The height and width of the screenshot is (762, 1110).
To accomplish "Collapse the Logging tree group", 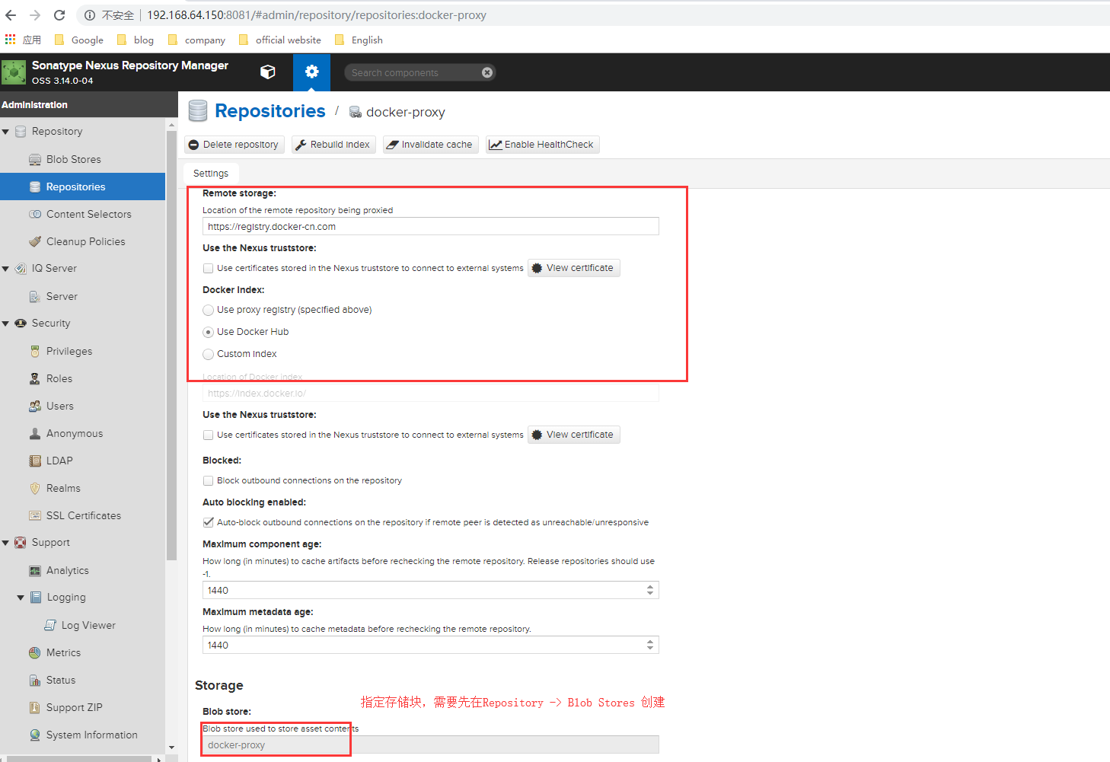I will click(x=21, y=598).
